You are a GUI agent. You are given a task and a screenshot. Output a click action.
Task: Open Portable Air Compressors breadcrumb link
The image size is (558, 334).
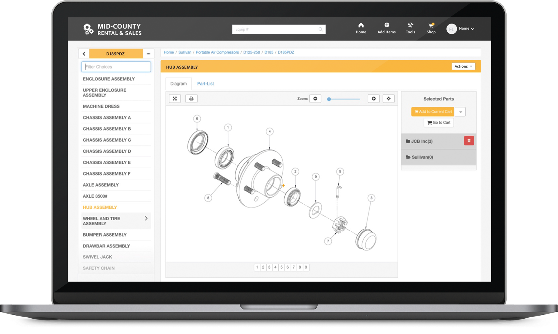217,52
